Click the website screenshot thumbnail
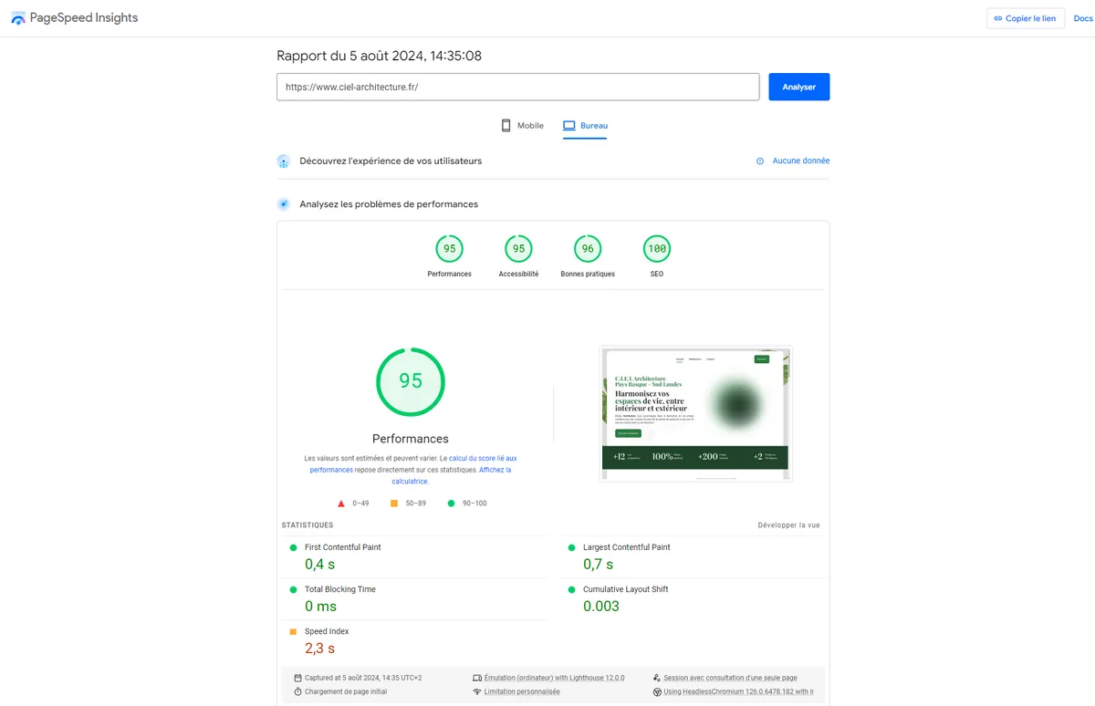 (696, 414)
